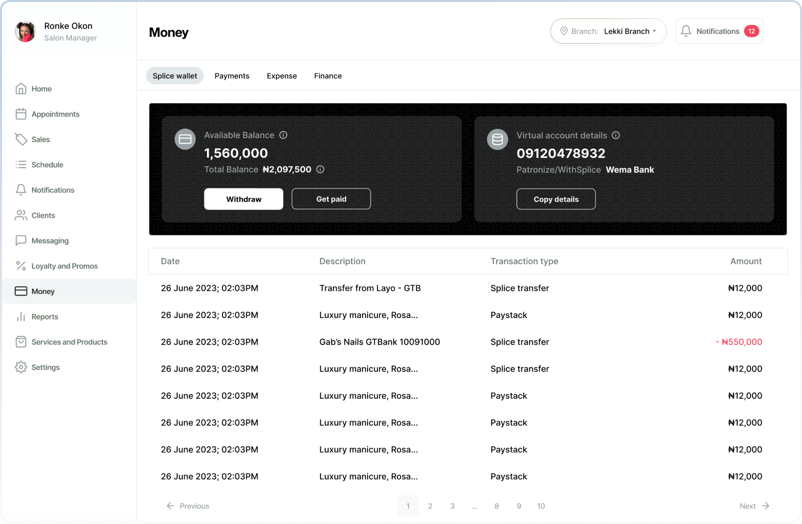802x524 pixels.
Task: Open the Total Balance info disclosure
Action: (320, 170)
